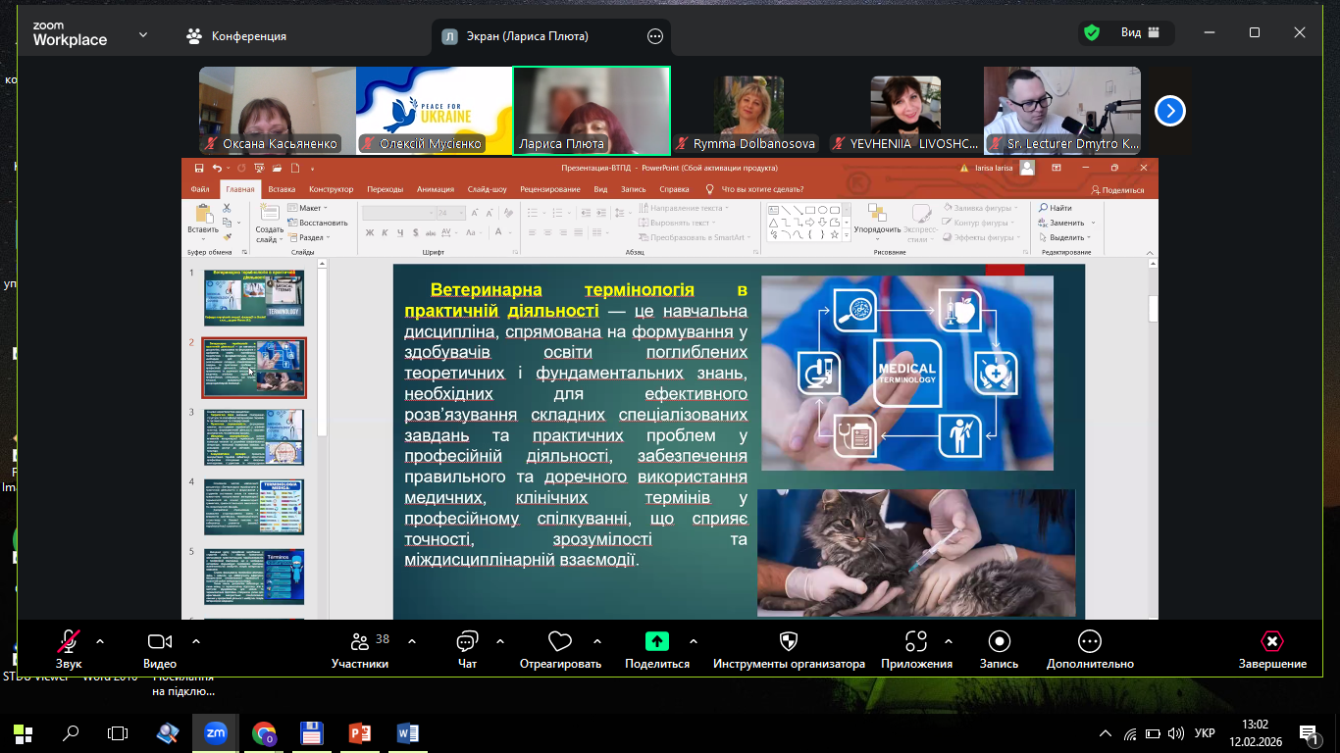Viewport: 1340px width, 753px height.
Task: Click the React heart icon
Action: (x=559, y=642)
